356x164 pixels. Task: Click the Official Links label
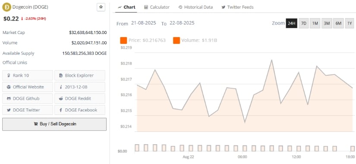pos(15,62)
